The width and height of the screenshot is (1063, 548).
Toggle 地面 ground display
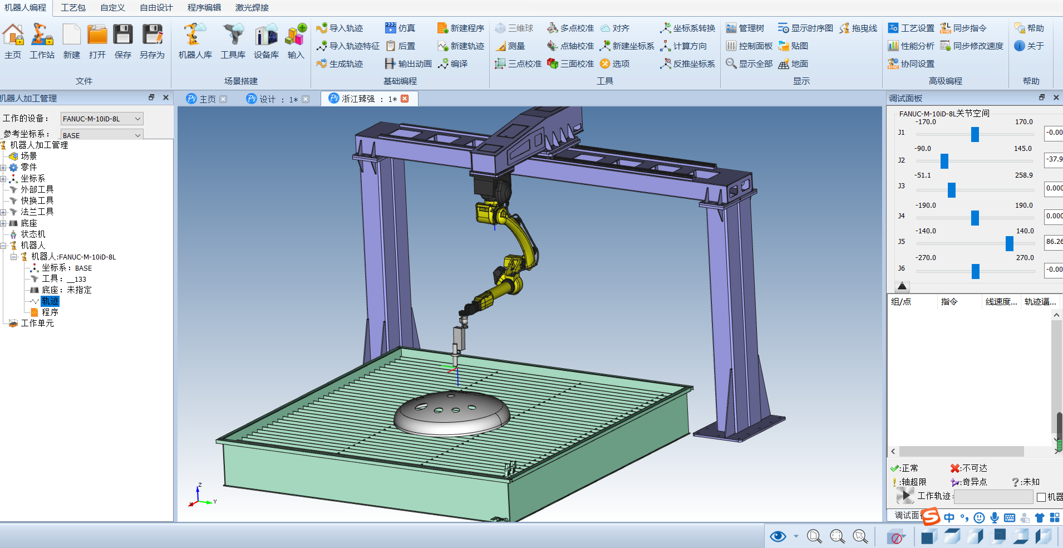tap(793, 64)
